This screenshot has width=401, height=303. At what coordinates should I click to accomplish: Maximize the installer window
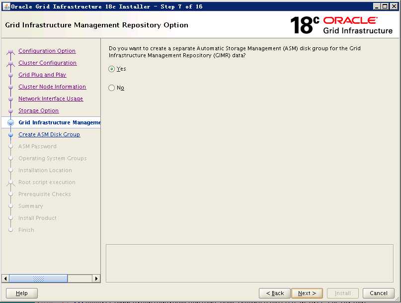385,6
